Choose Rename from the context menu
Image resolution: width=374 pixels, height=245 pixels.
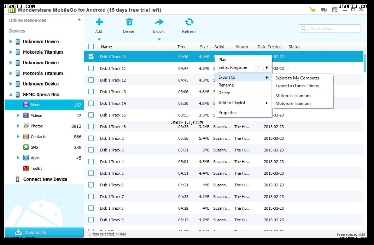click(x=243, y=85)
